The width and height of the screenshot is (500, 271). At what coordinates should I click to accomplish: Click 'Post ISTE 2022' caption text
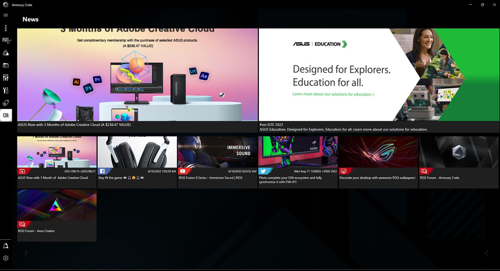[x=271, y=125]
